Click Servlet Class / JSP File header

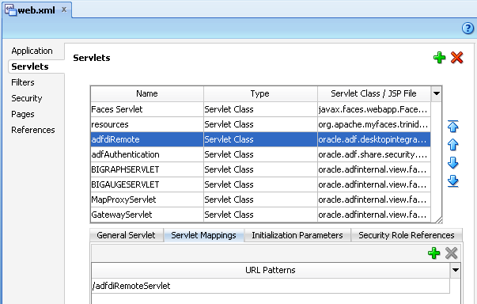click(x=374, y=93)
